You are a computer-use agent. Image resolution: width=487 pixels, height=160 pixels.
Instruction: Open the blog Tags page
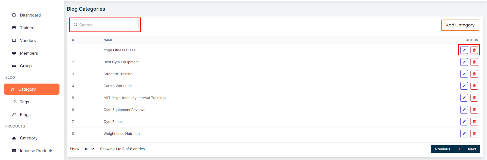pos(24,102)
